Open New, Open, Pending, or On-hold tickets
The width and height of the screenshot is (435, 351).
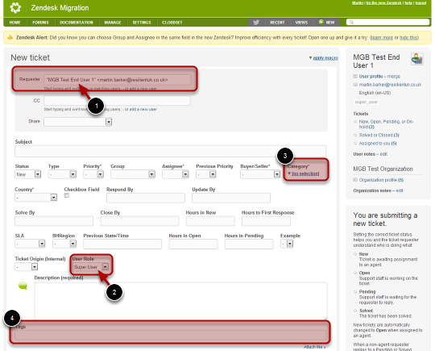386,124
